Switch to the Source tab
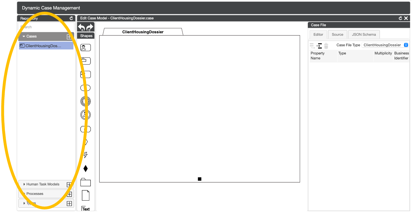The height and width of the screenshot is (212, 412). [x=337, y=35]
